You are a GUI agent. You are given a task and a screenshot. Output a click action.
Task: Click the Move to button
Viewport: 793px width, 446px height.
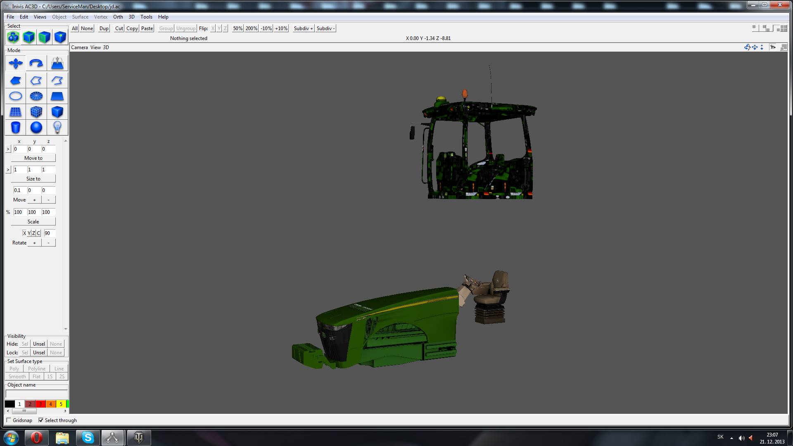click(x=33, y=158)
